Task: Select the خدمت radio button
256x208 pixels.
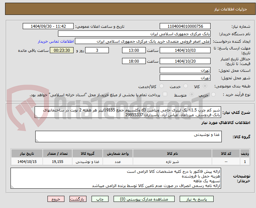Action: pos(185,86)
